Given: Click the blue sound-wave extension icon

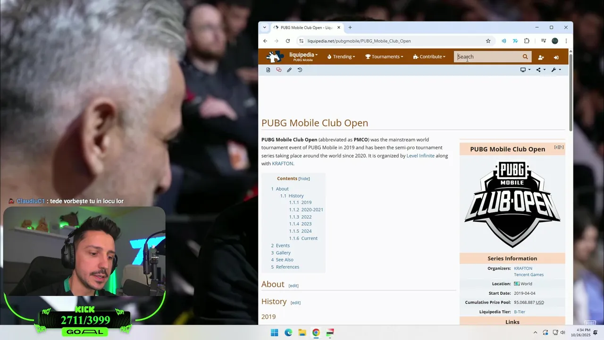Looking at the screenshot, I should pos(504,41).
